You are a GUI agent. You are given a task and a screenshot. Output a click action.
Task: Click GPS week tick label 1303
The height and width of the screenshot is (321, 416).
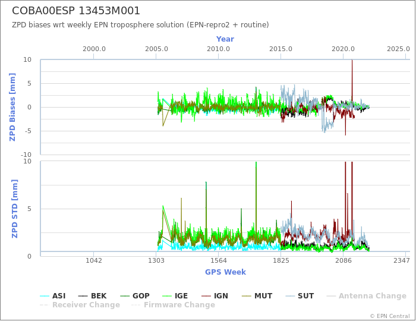(156, 260)
